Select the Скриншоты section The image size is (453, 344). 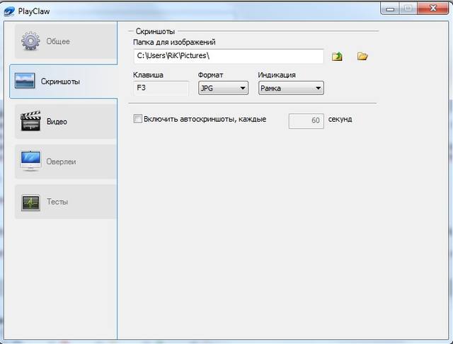(64, 81)
